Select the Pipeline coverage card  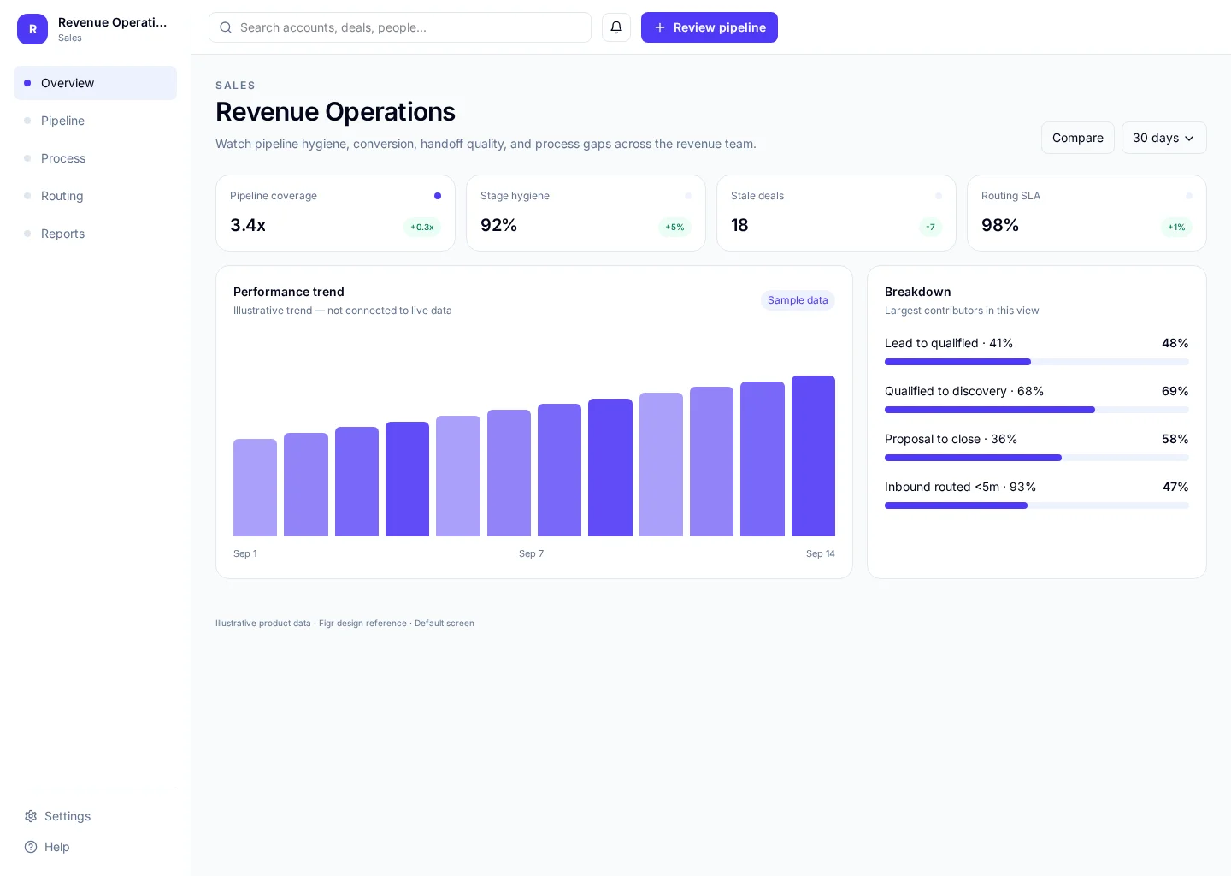pyautogui.click(x=335, y=213)
